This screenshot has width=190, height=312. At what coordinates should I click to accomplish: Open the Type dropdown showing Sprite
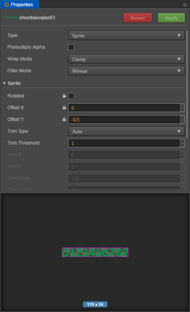(126, 36)
